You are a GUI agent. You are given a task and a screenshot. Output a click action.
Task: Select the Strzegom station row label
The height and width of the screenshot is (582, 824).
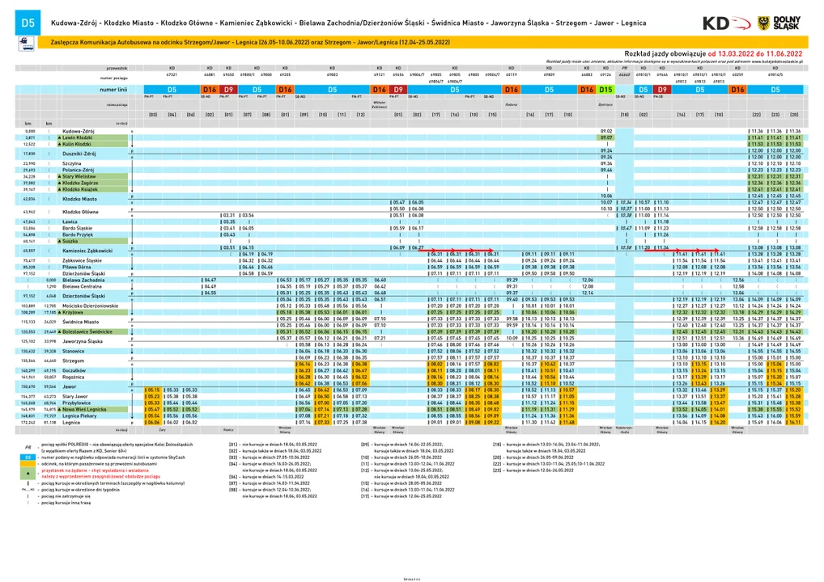click(x=73, y=361)
